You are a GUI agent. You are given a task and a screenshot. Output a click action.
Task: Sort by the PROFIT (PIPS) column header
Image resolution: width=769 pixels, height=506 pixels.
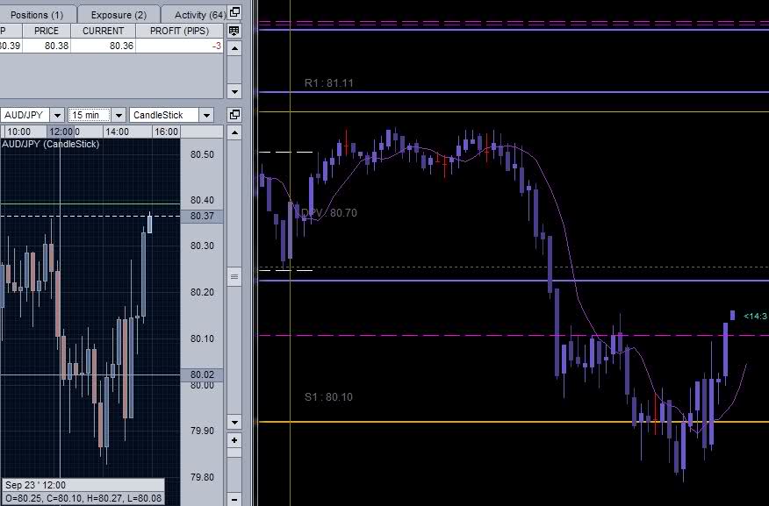179,31
